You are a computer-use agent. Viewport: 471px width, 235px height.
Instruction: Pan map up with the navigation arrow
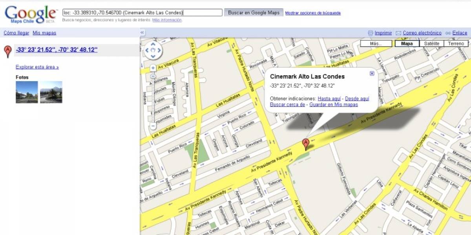153,44
